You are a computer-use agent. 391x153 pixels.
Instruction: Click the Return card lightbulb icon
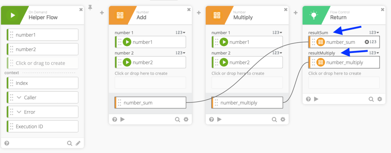pyautogui.click(x=314, y=16)
